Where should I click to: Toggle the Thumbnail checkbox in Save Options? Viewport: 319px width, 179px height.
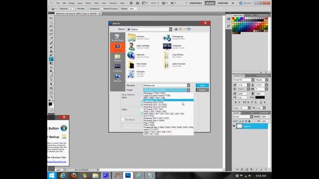click(123, 120)
